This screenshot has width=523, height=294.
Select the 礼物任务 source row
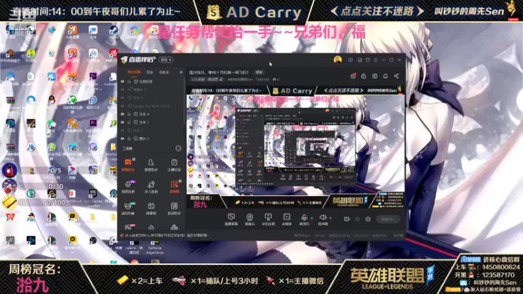[x=152, y=81]
